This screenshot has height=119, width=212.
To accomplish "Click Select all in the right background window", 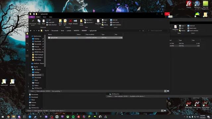I will (x=191, y=26).
